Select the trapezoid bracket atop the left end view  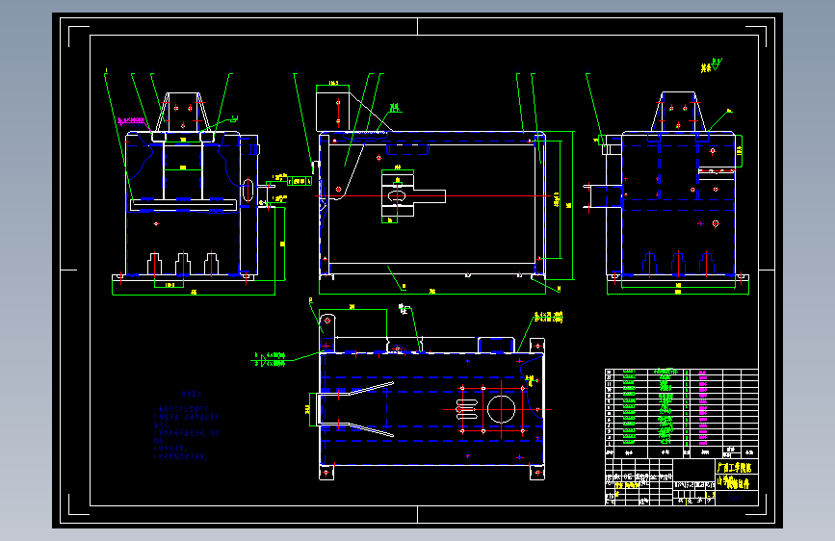[x=184, y=112]
